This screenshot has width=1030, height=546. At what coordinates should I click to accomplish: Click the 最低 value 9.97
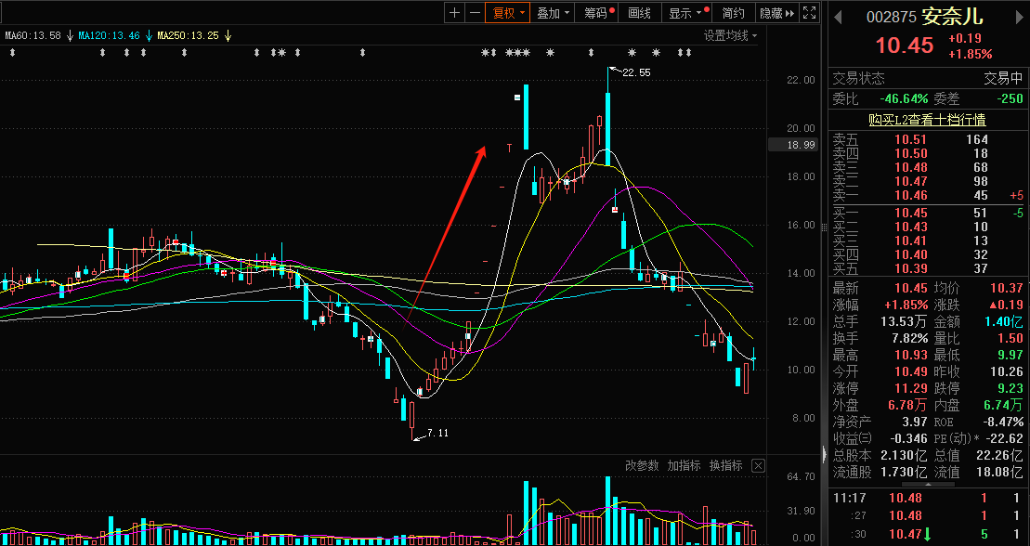(x=1010, y=356)
